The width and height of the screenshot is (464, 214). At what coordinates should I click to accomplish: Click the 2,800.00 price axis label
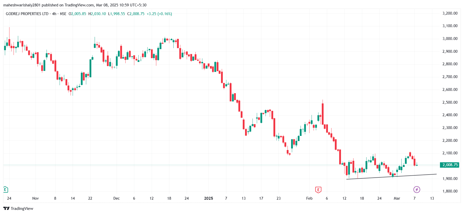(x=450, y=64)
